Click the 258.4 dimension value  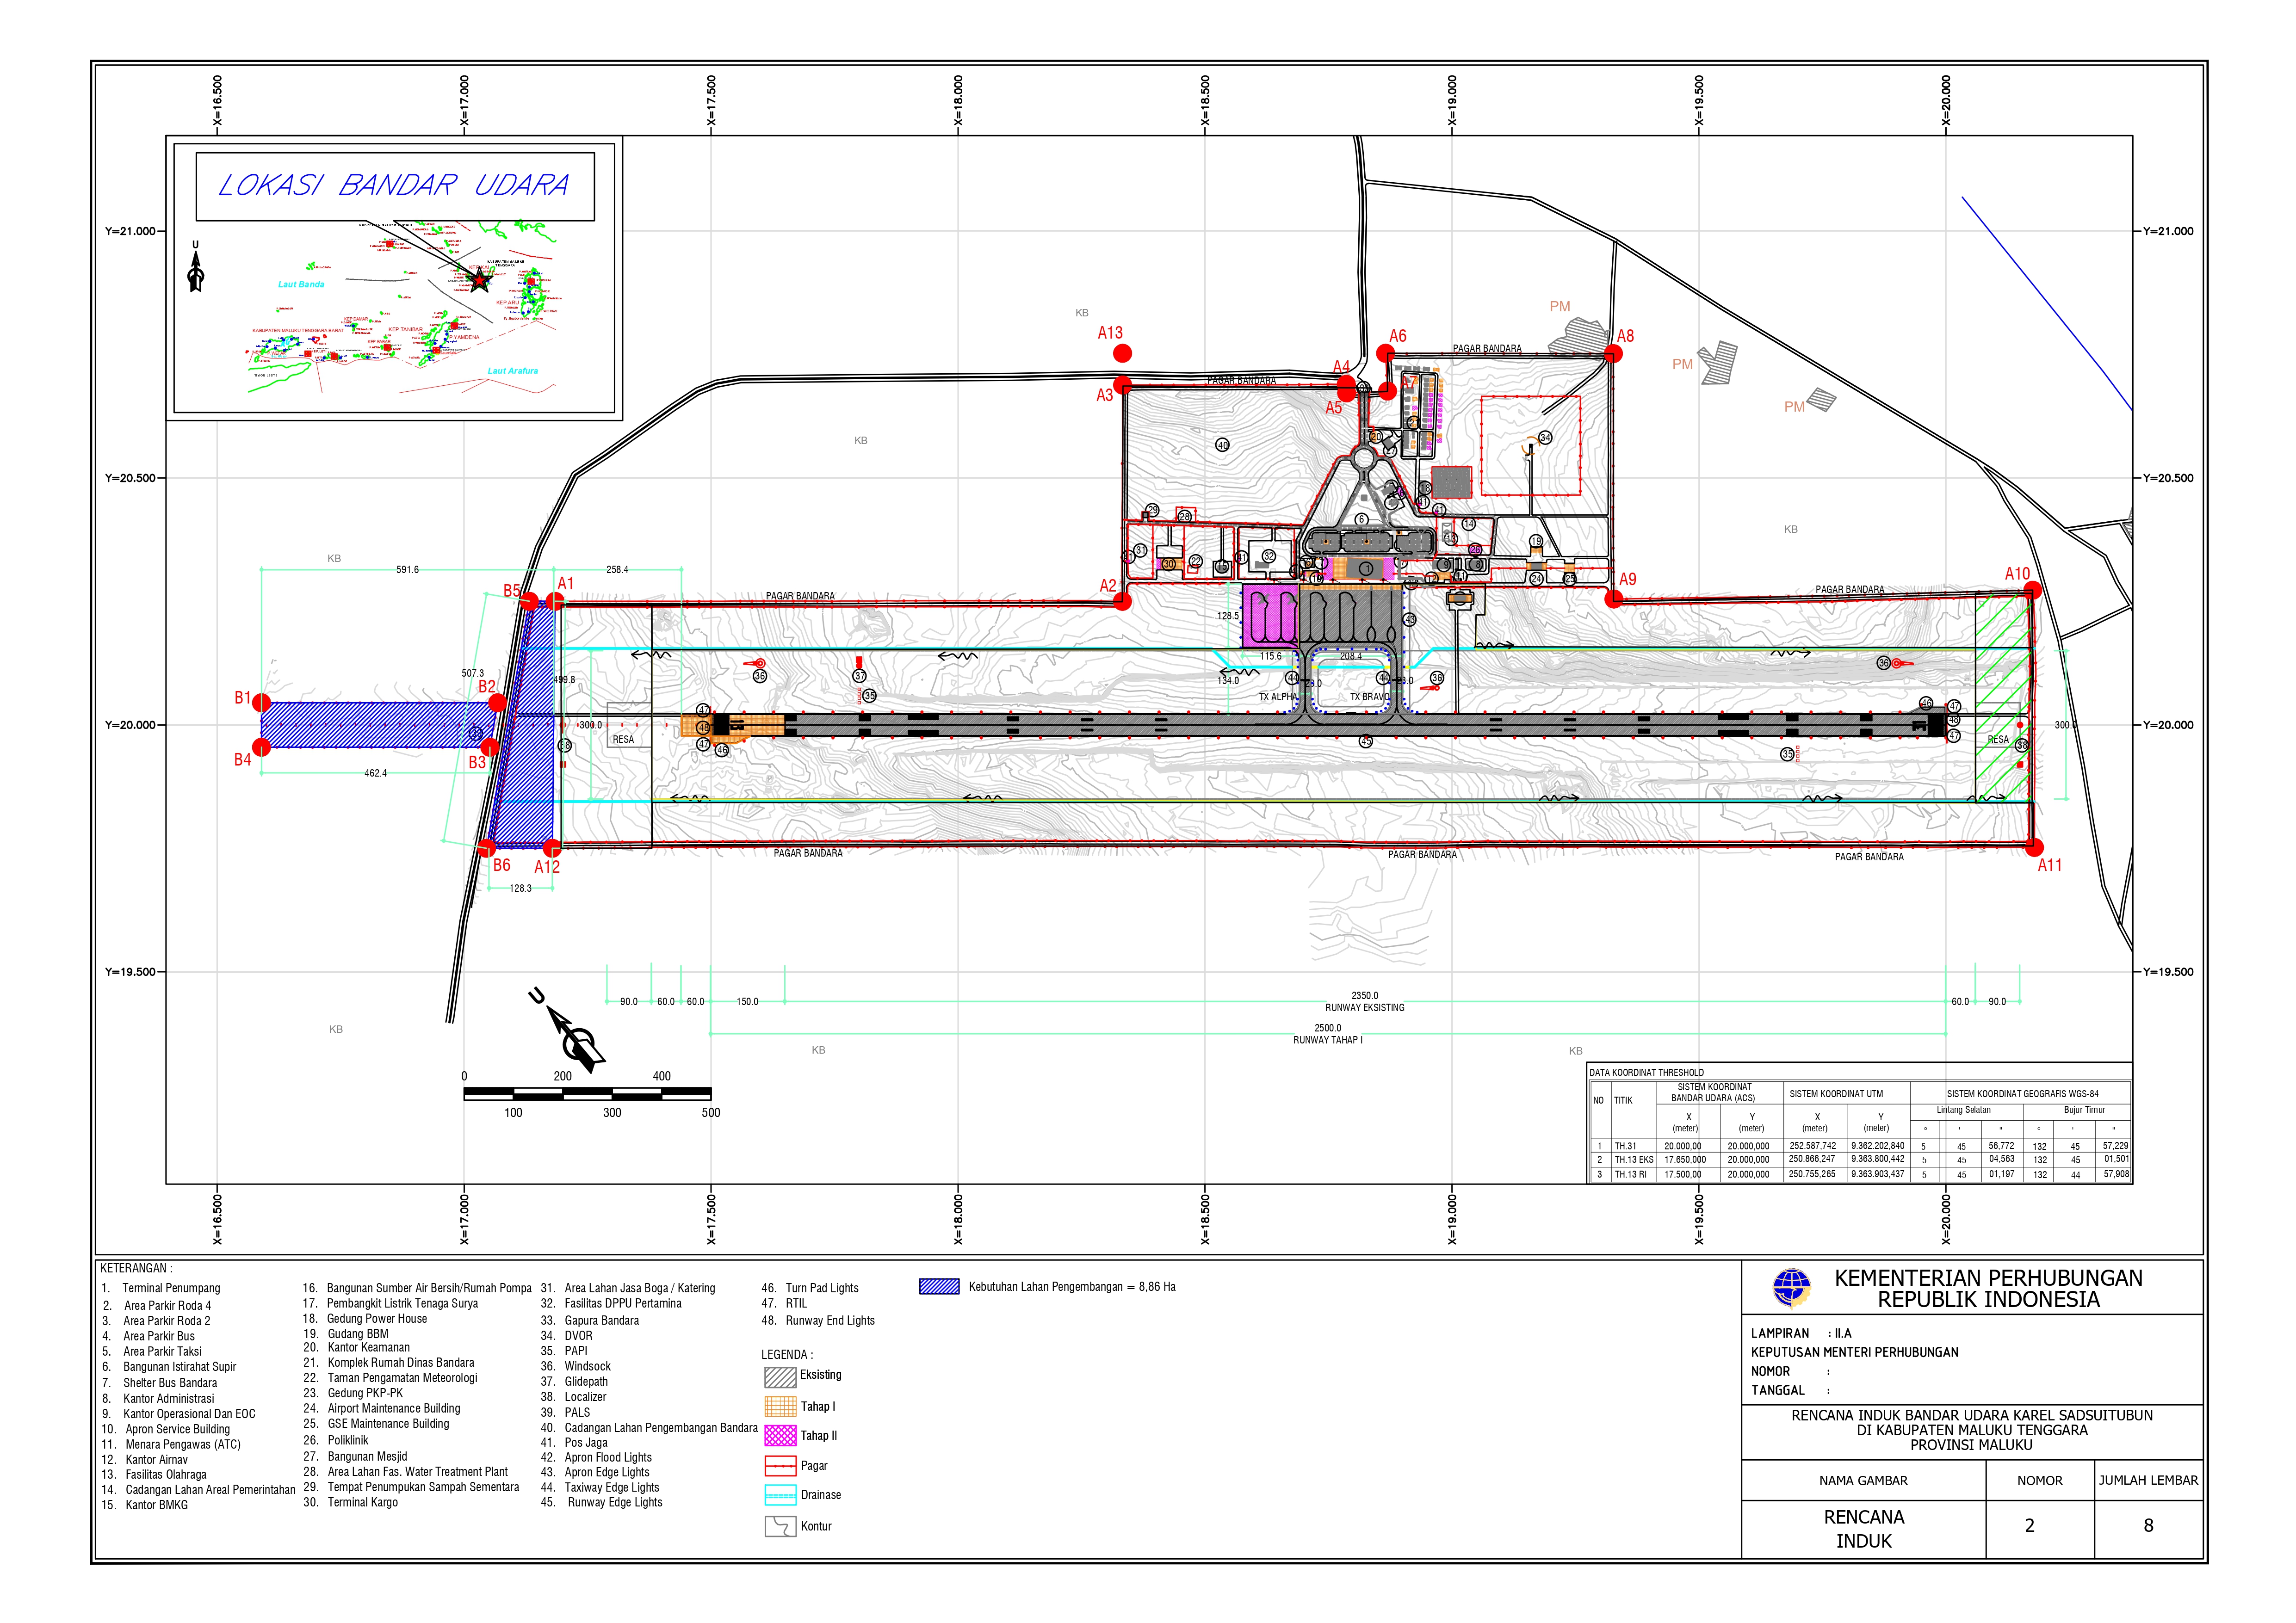point(617,570)
